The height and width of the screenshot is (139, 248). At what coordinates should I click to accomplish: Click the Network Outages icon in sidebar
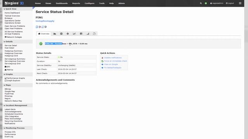coord(5,37)
